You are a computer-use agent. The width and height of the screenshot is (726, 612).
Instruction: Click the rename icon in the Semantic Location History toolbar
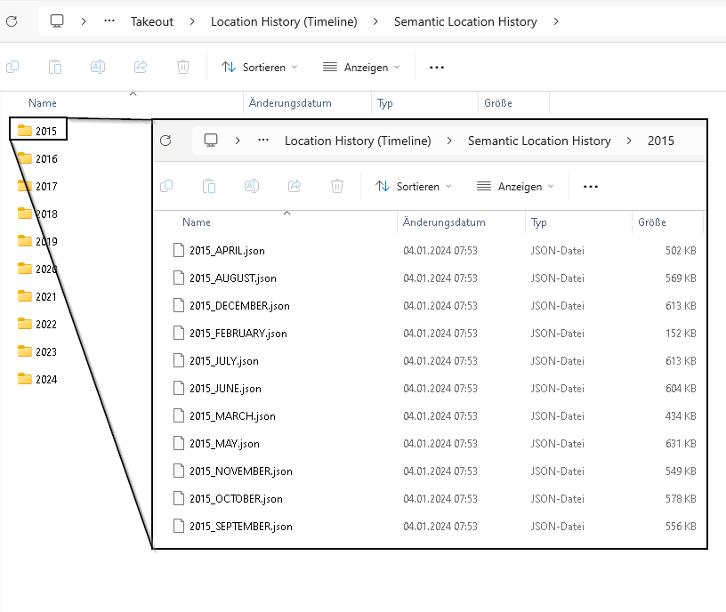pyautogui.click(x=98, y=67)
